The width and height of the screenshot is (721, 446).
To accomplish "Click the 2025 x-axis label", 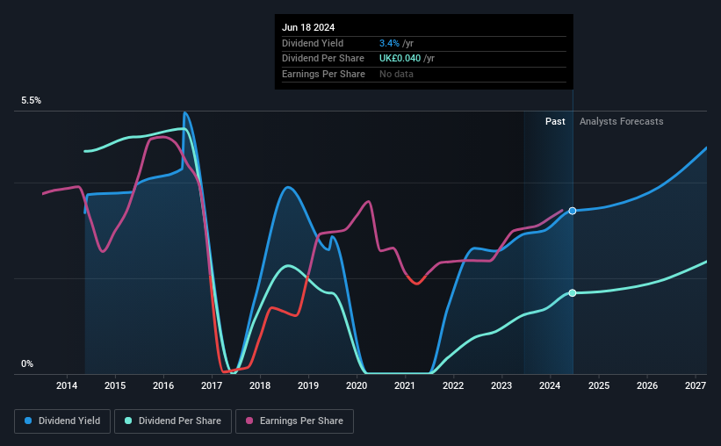I will tap(599, 385).
